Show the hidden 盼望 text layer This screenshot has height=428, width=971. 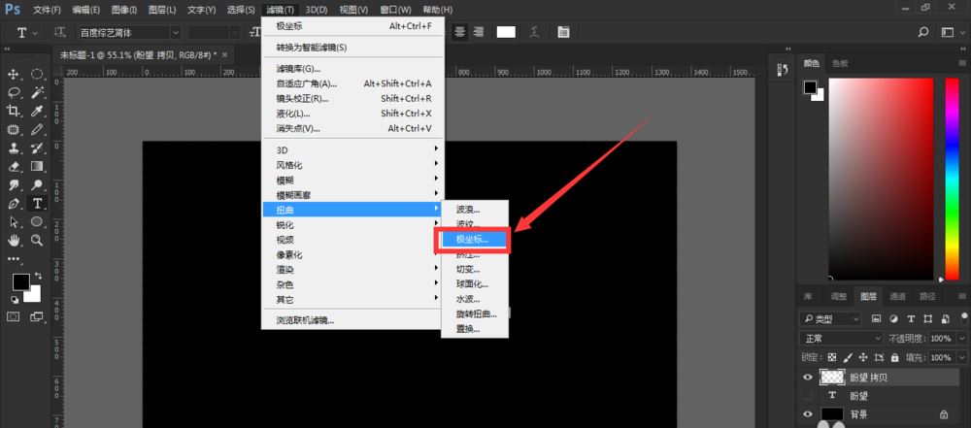click(x=807, y=395)
